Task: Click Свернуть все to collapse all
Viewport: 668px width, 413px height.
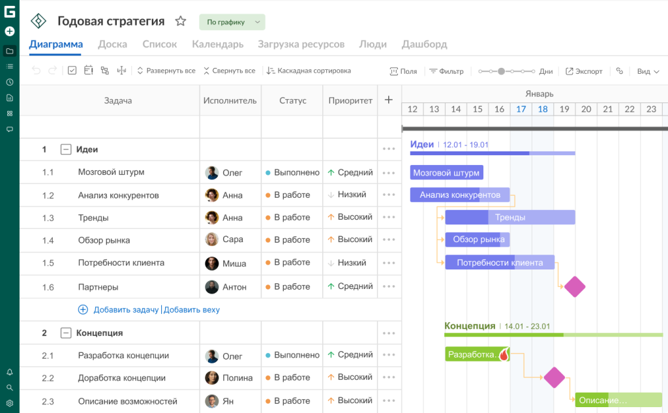Action: tap(229, 70)
